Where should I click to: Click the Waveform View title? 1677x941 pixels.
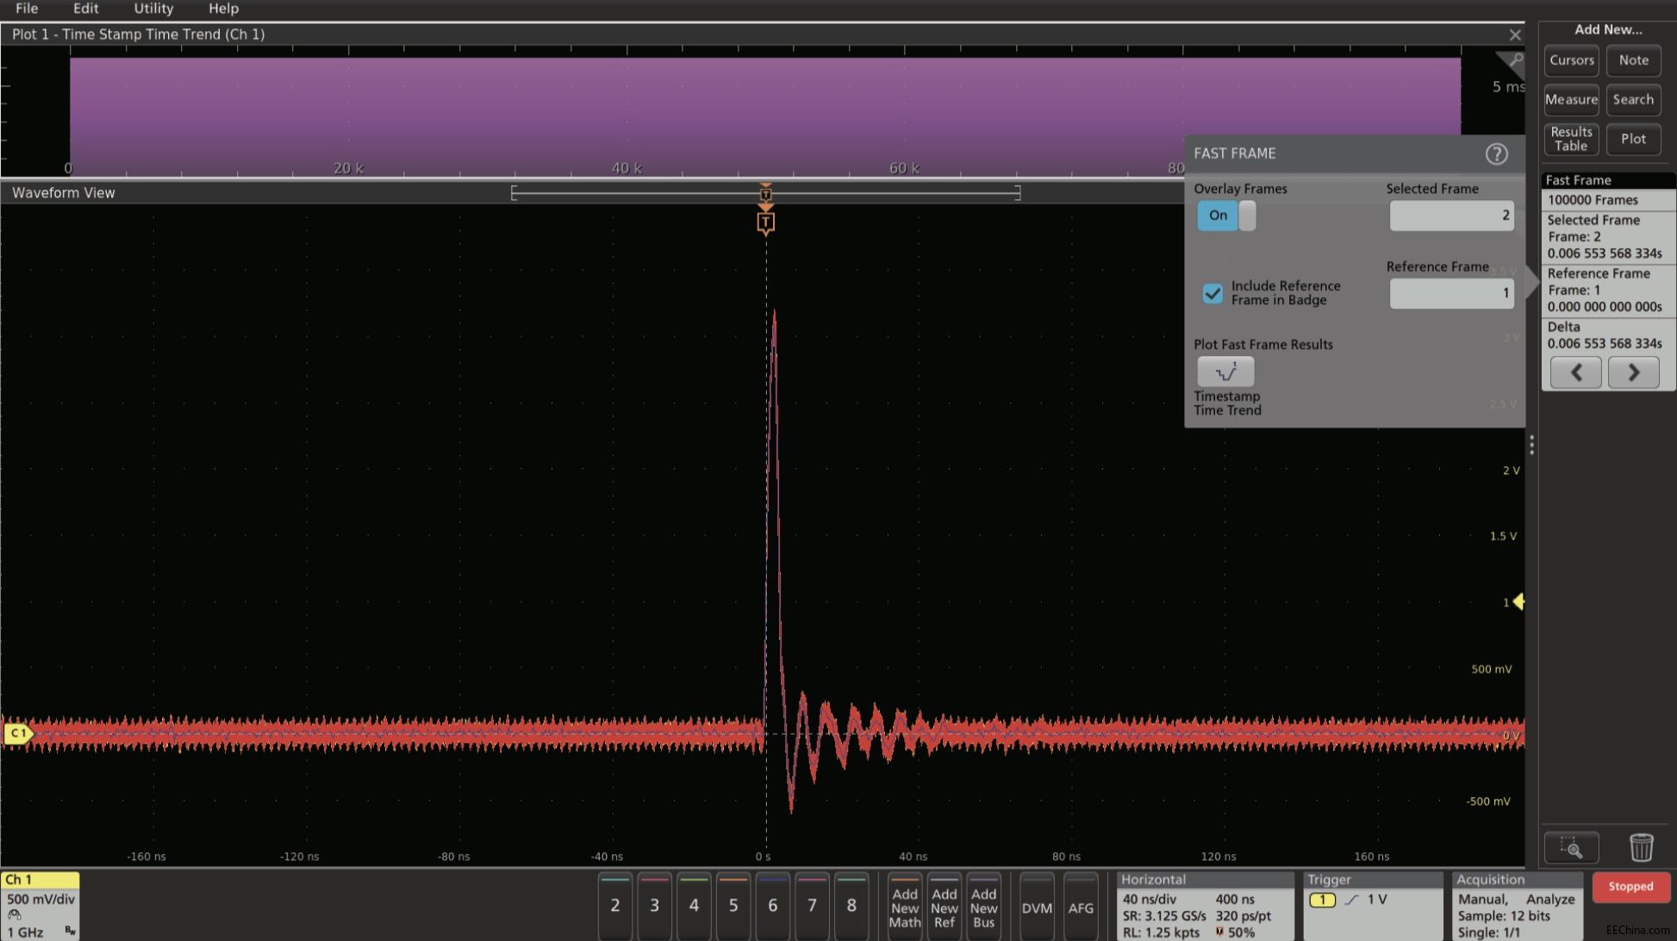click(63, 193)
